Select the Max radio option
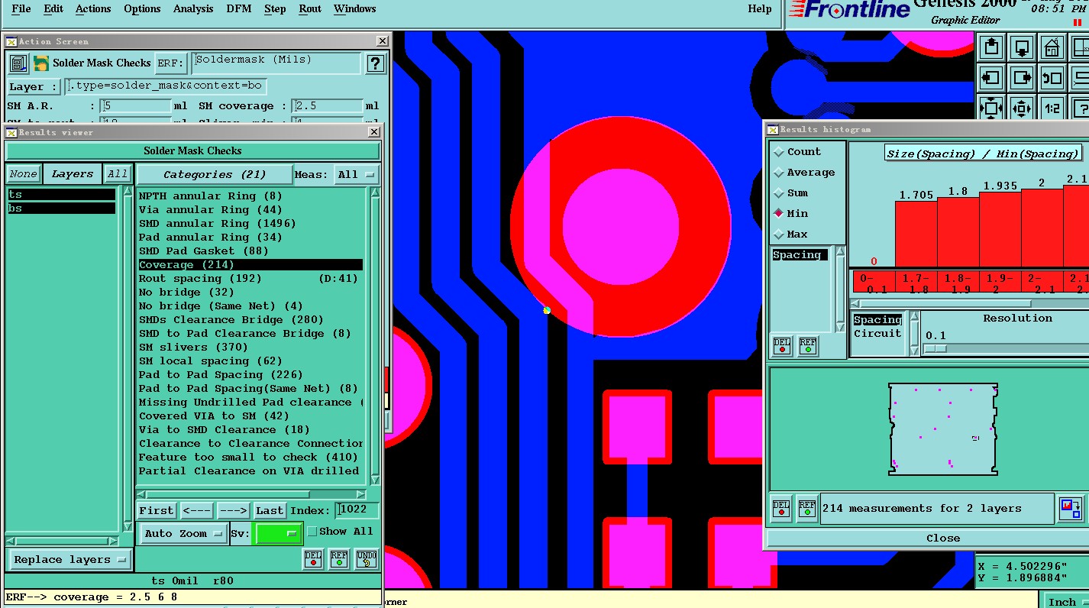The width and height of the screenshot is (1089, 608). coord(791,234)
